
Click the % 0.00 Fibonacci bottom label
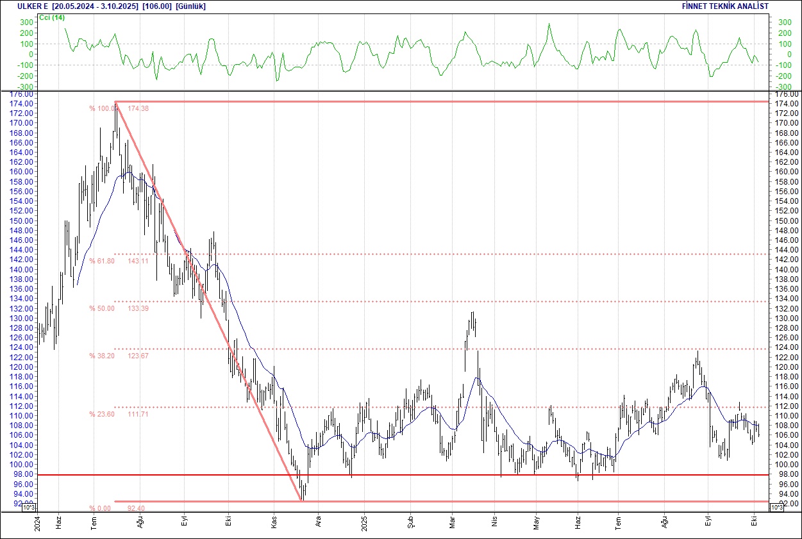(101, 508)
